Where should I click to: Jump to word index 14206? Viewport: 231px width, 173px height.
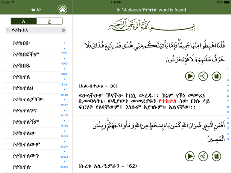(x=64, y=115)
